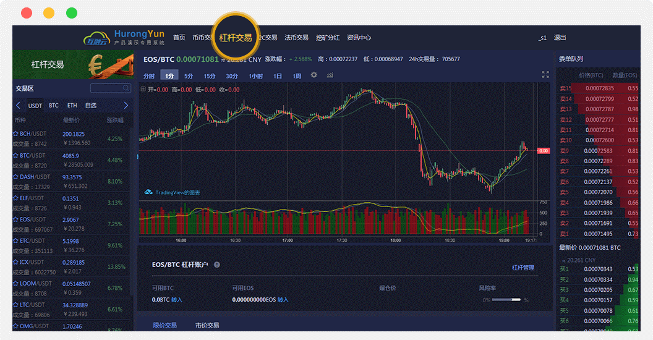Select the ETH market tab
This screenshot has height=340, width=653.
coord(72,105)
